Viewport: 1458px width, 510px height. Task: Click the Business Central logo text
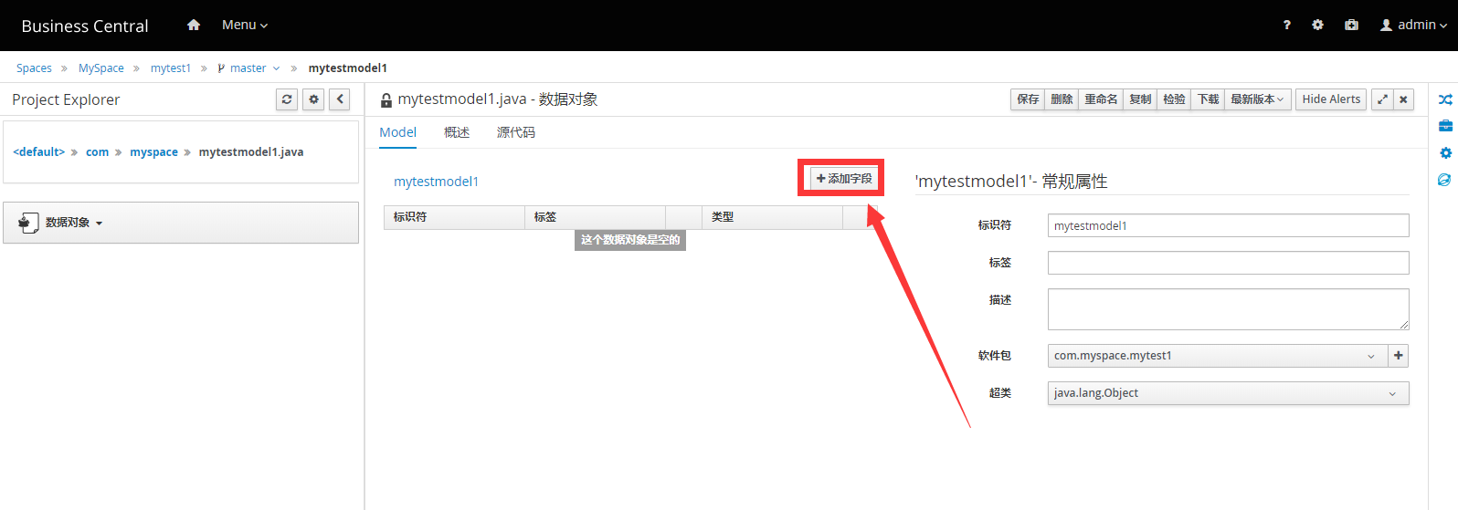[85, 26]
